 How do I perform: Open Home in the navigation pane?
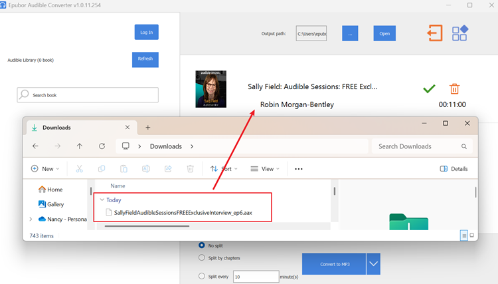coord(50,190)
